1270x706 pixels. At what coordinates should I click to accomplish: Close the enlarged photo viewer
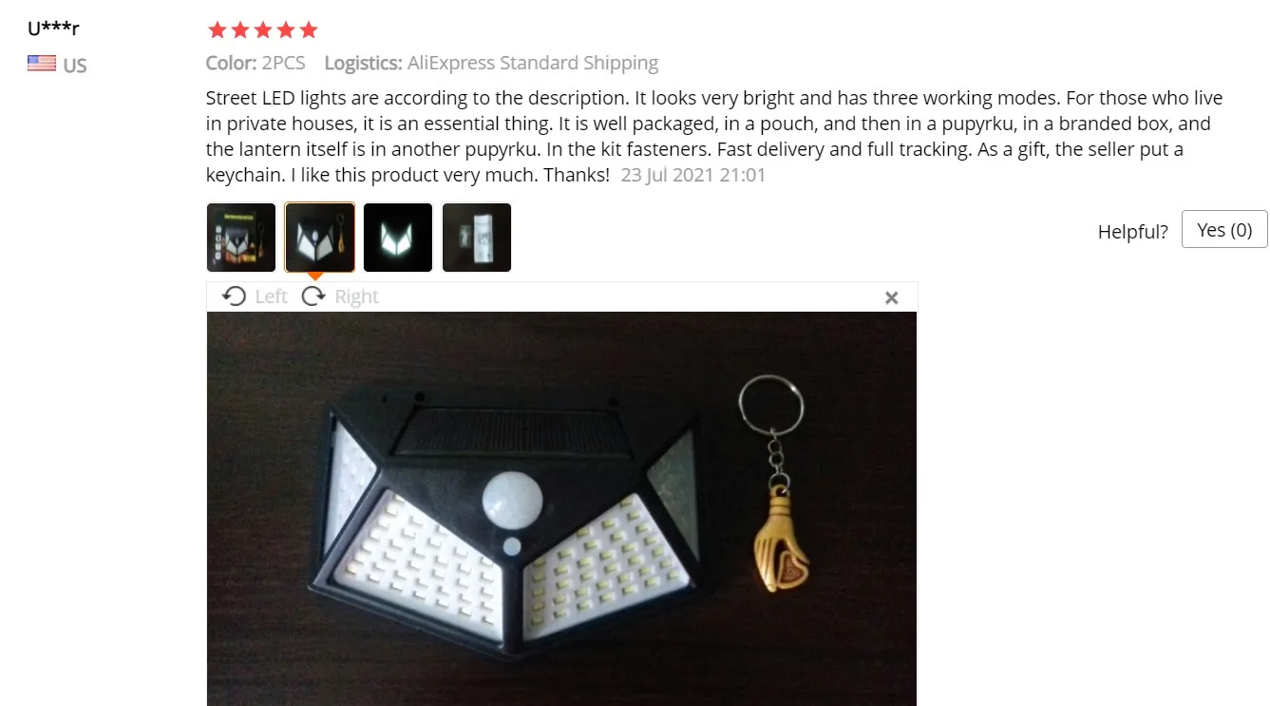coord(891,297)
